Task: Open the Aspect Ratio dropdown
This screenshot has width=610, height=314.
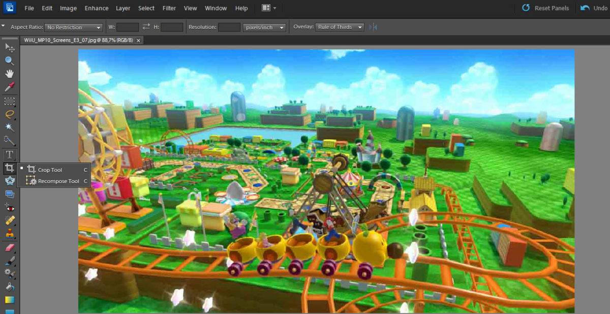Action: click(74, 27)
